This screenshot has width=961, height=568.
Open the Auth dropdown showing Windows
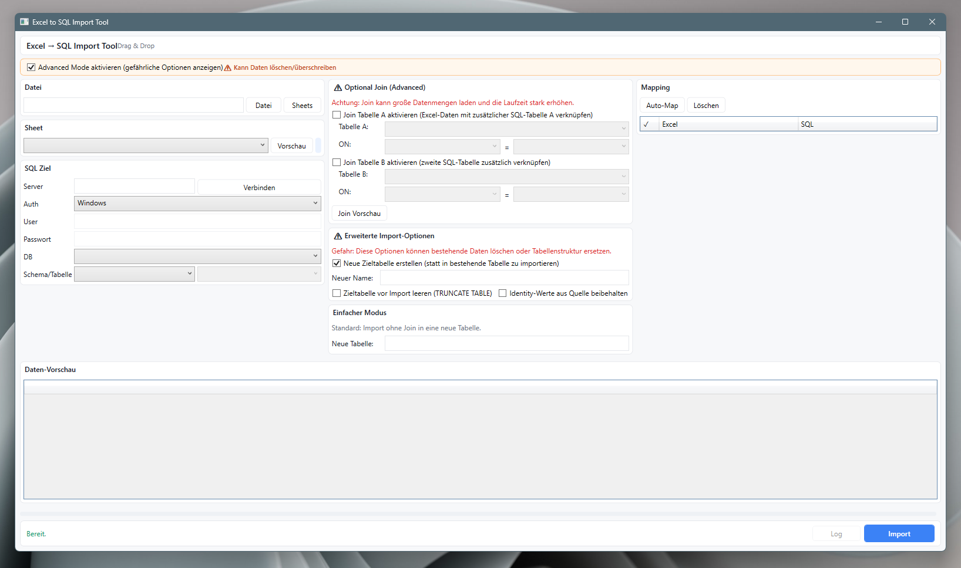pos(197,203)
